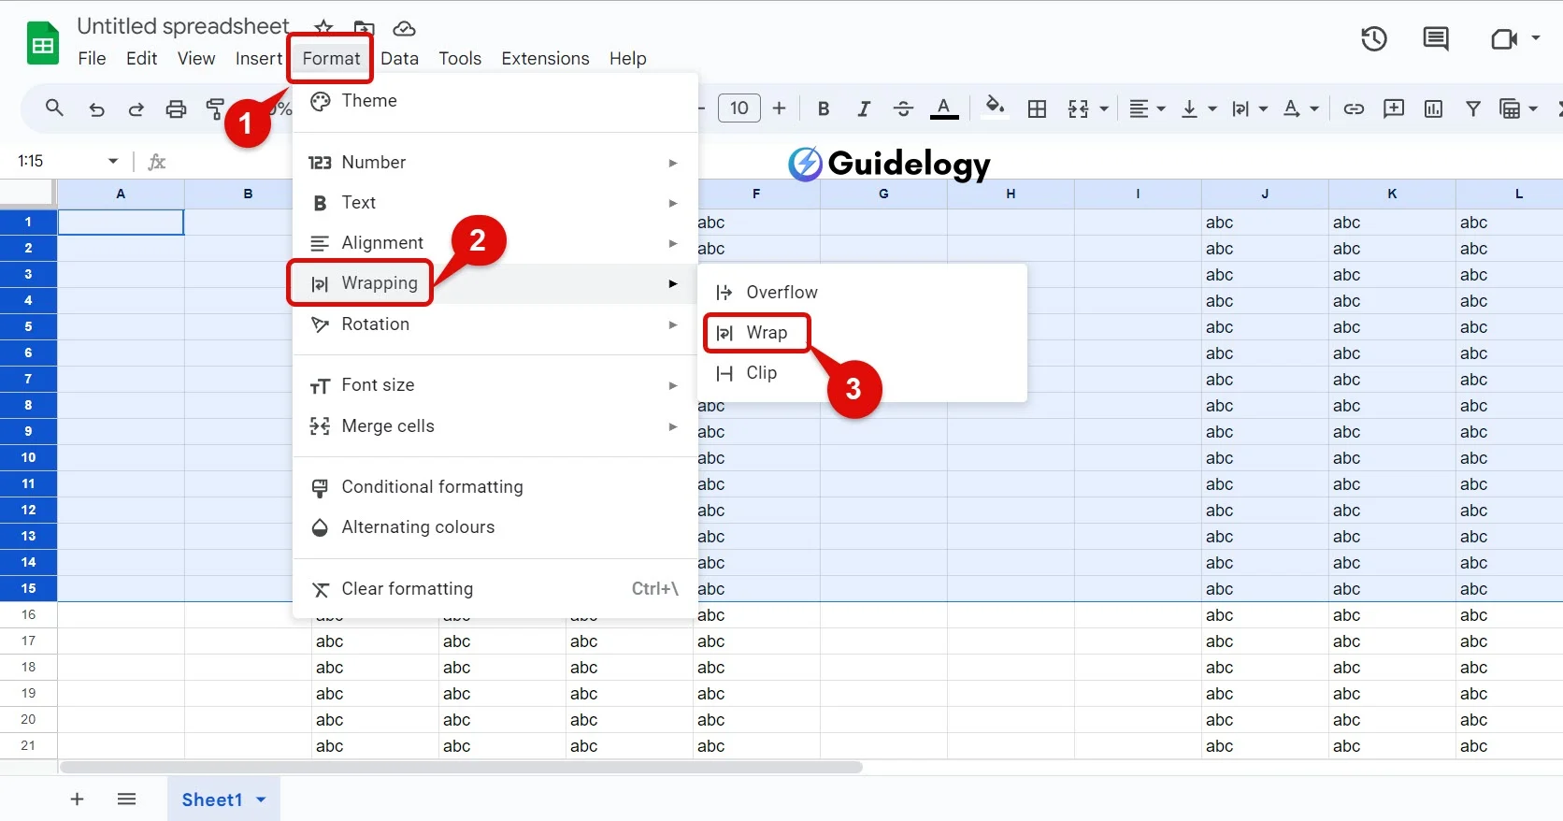Merge the selected cells
Screen dimensions: 1563x821
(x=1078, y=108)
